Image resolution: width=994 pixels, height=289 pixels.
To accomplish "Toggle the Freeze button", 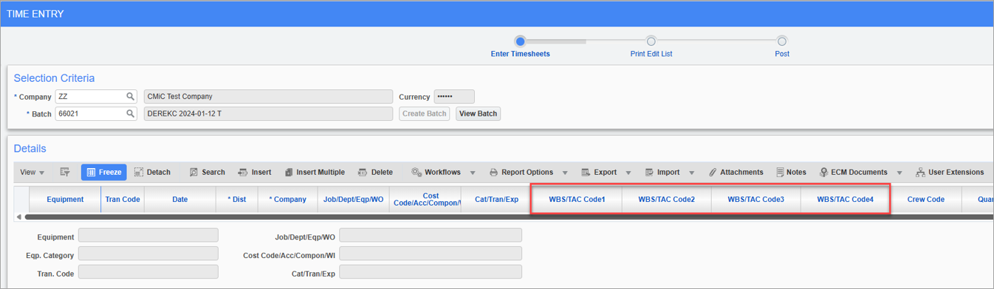I will tap(103, 173).
